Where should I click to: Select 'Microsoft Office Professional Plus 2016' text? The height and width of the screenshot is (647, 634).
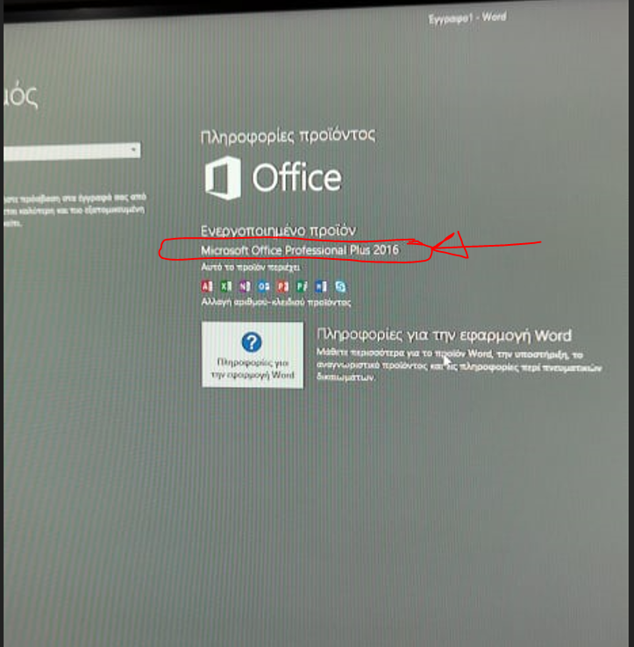[x=300, y=250]
